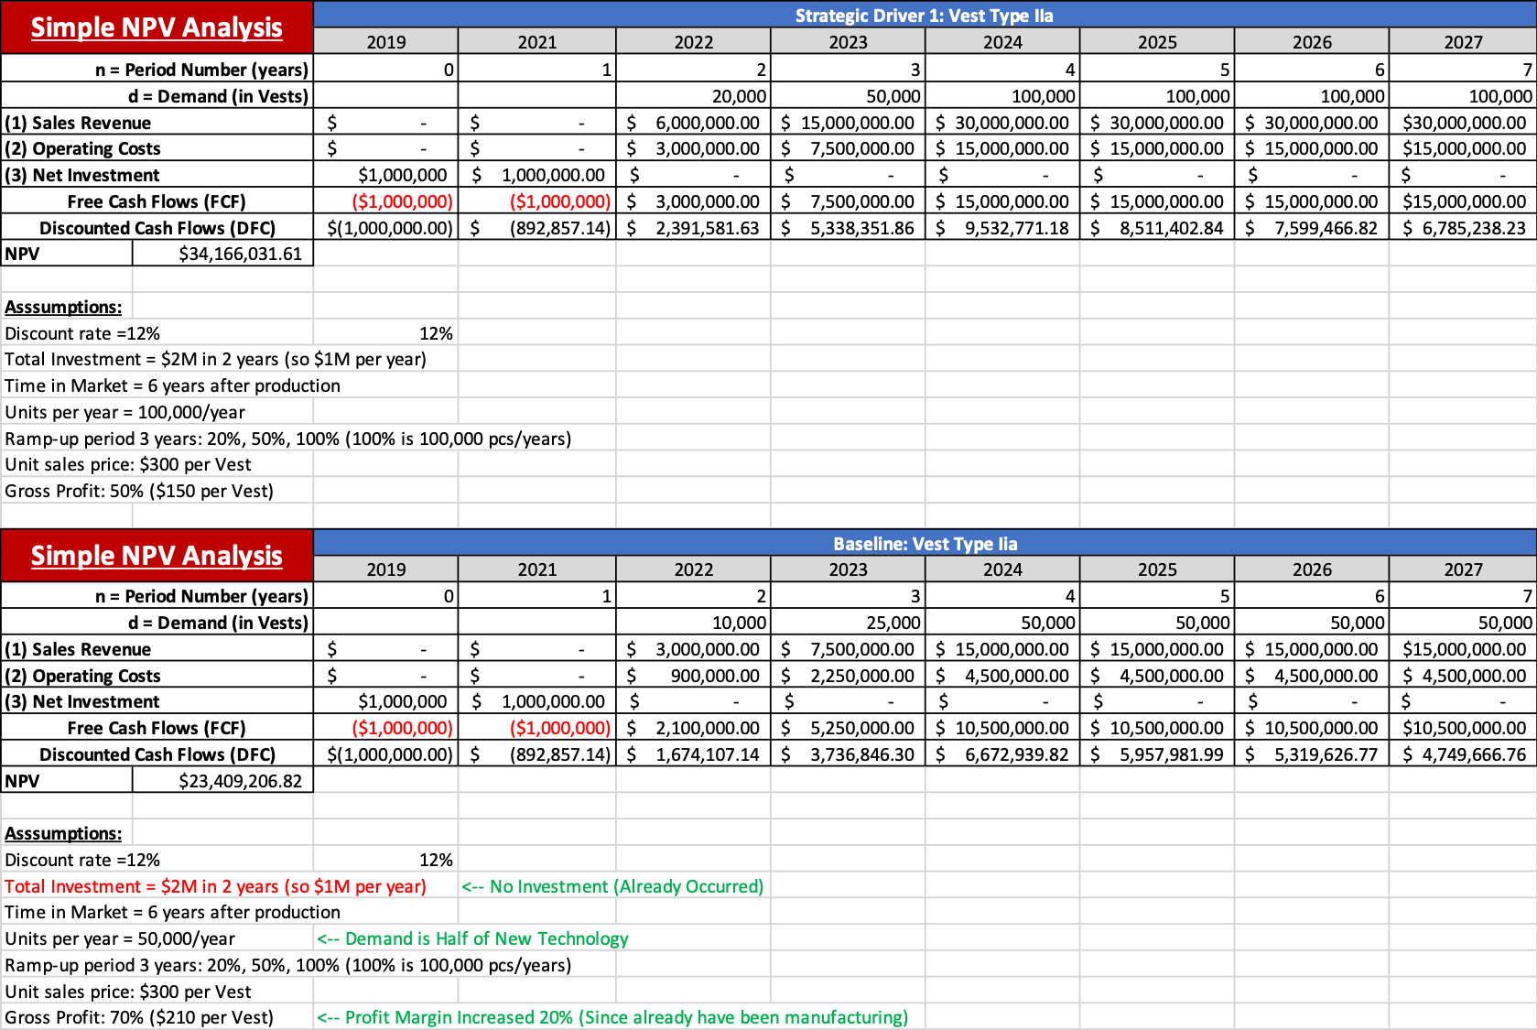Screen dimensions: 1537x1030
Task: Select the discounted cash flow cell $2,391,581.63
Action: tap(693, 228)
